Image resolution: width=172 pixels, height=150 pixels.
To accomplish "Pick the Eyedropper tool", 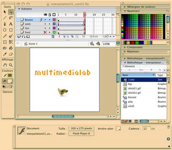I will pyautogui.click(x=5, y=54).
